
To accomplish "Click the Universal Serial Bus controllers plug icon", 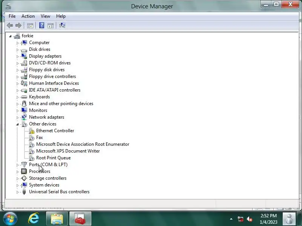I will point(24,192).
